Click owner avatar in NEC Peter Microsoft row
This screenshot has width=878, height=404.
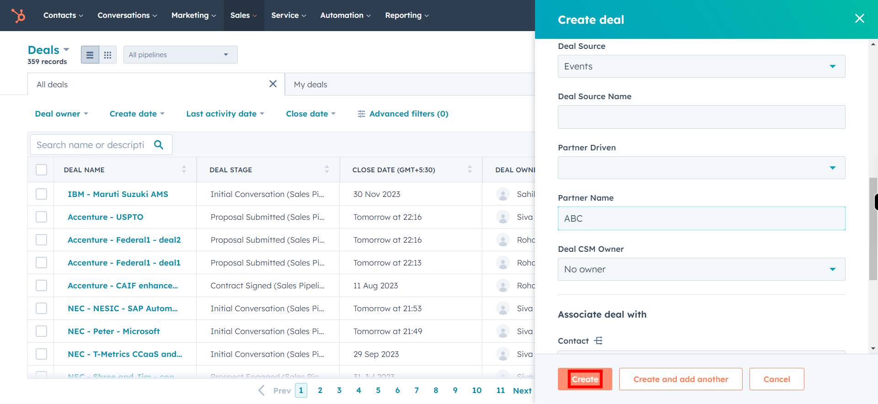click(x=503, y=331)
